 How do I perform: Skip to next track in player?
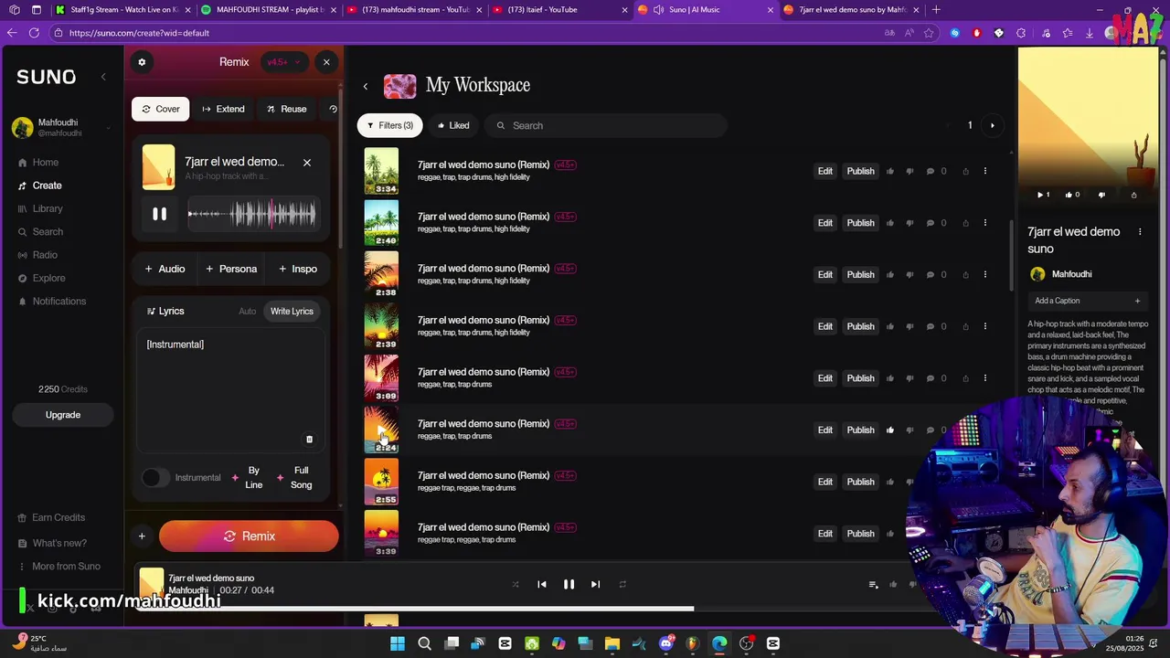click(595, 585)
